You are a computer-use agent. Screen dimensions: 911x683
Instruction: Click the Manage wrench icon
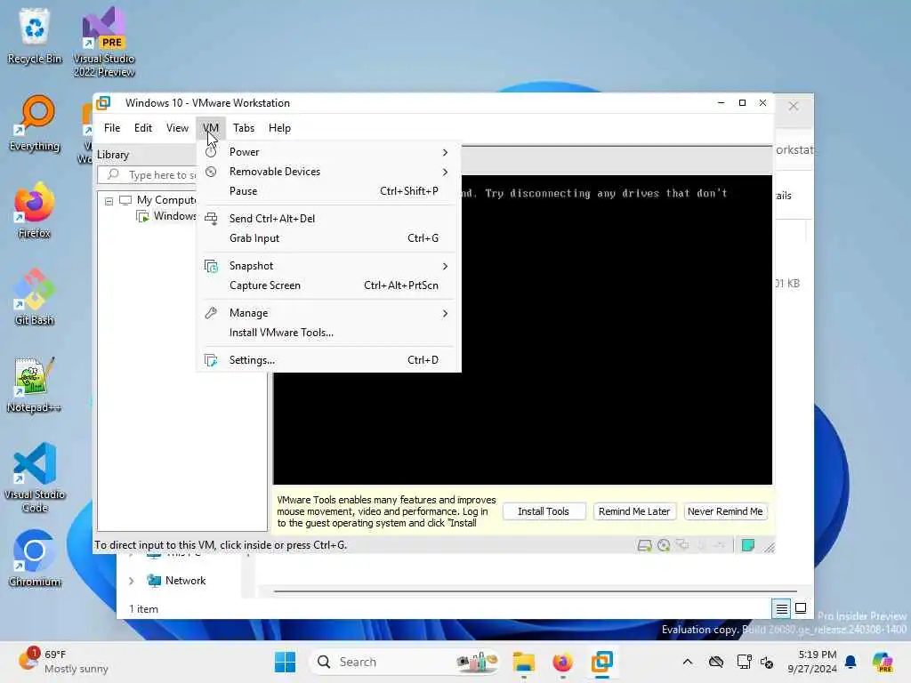[x=211, y=313]
